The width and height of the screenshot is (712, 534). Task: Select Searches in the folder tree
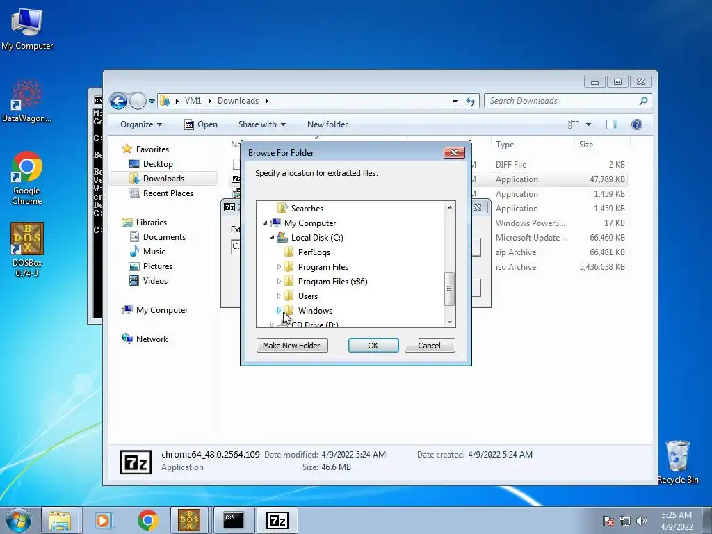[x=307, y=209]
